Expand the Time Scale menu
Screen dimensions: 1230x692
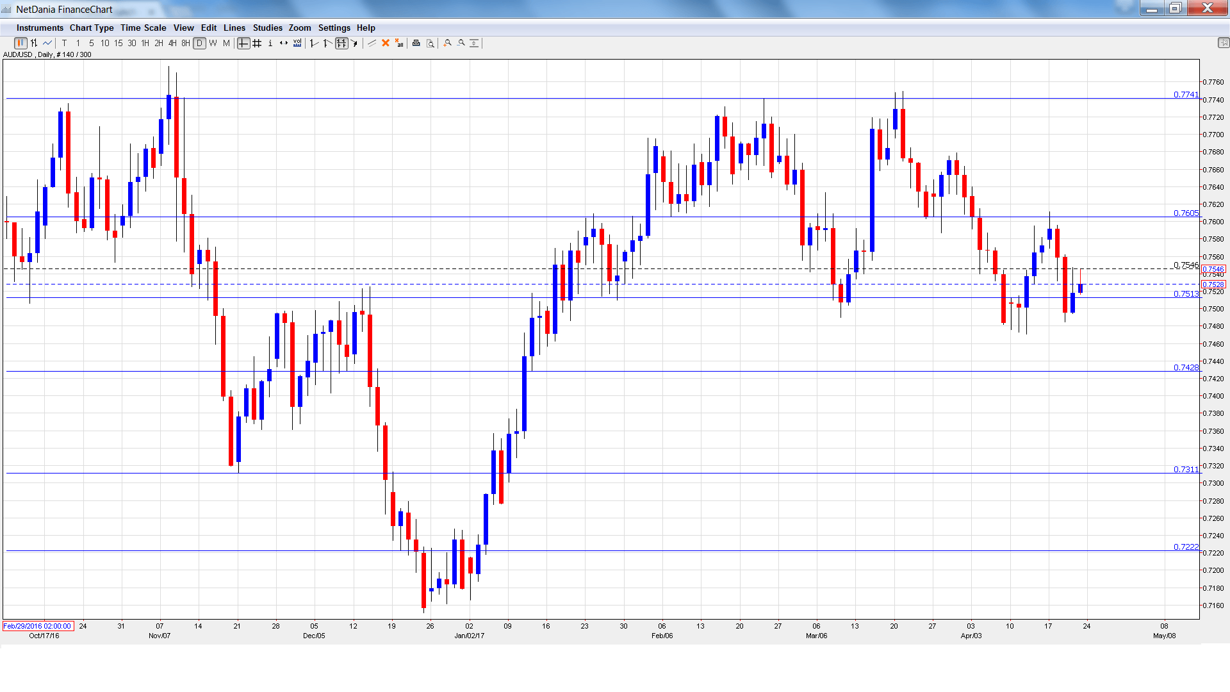143,28
